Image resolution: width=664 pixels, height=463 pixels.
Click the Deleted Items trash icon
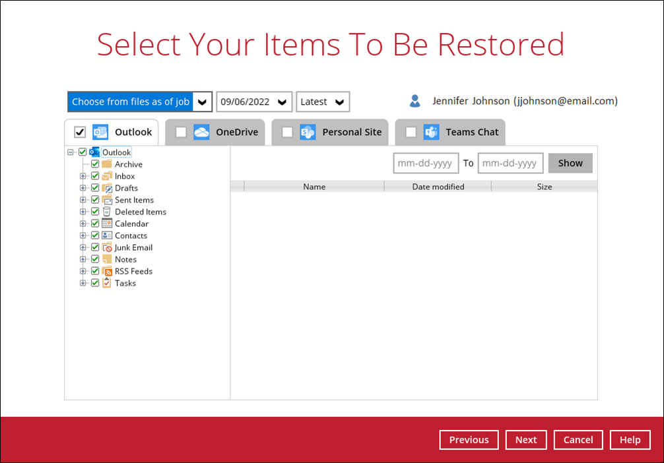106,212
